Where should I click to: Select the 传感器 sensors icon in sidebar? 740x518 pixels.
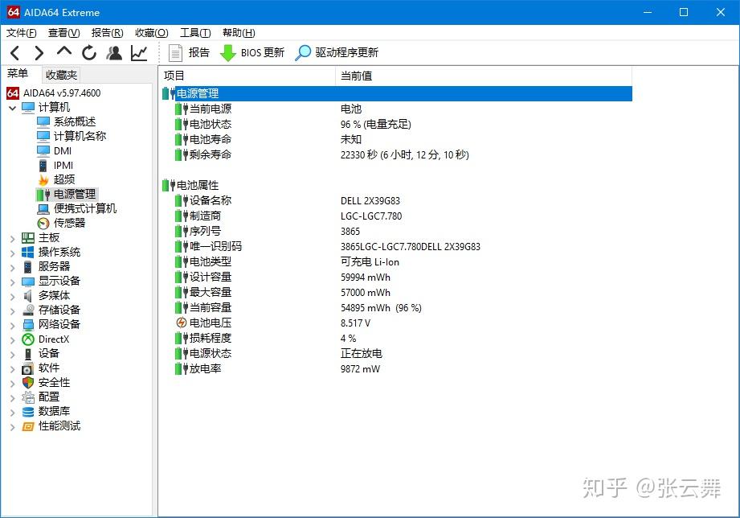click(43, 223)
